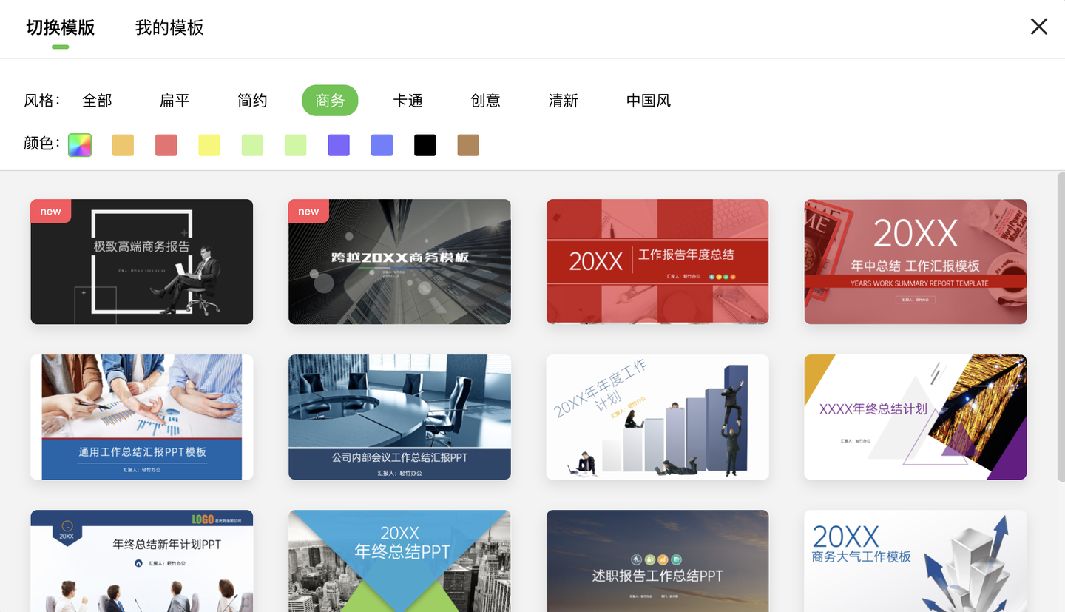Choose the 创意 style category
Screen dimensions: 1065x612
click(x=485, y=101)
